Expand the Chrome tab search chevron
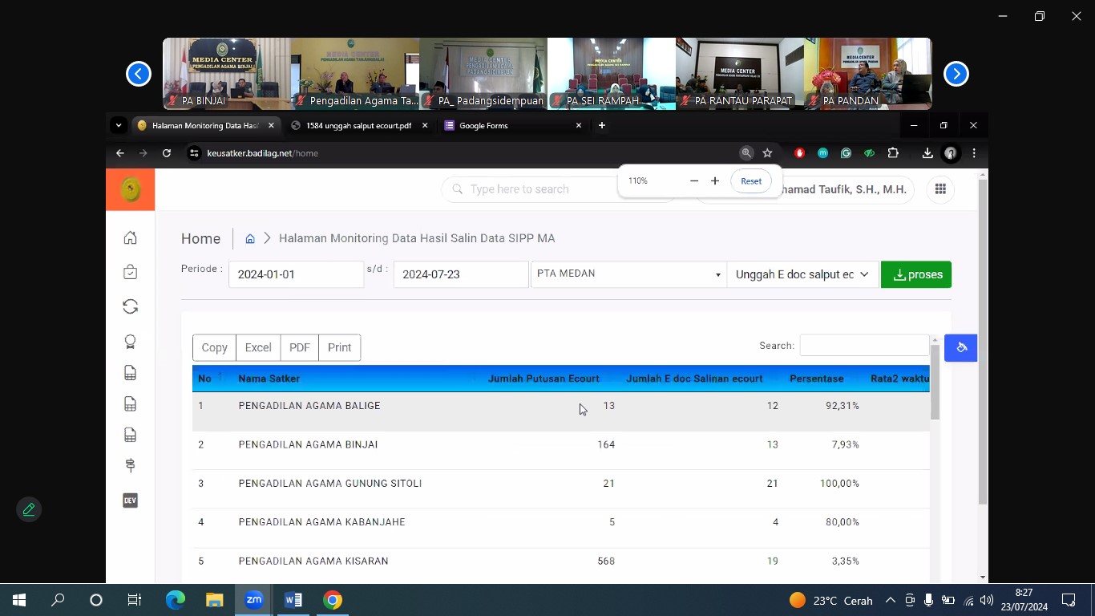The width and height of the screenshot is (1095, 616). [x=119, y=125]
